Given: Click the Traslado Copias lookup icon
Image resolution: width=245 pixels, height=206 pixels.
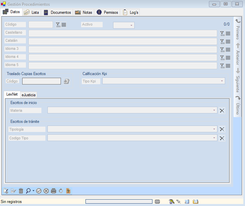Looking at the screenshot, I should tap(66, 81).
